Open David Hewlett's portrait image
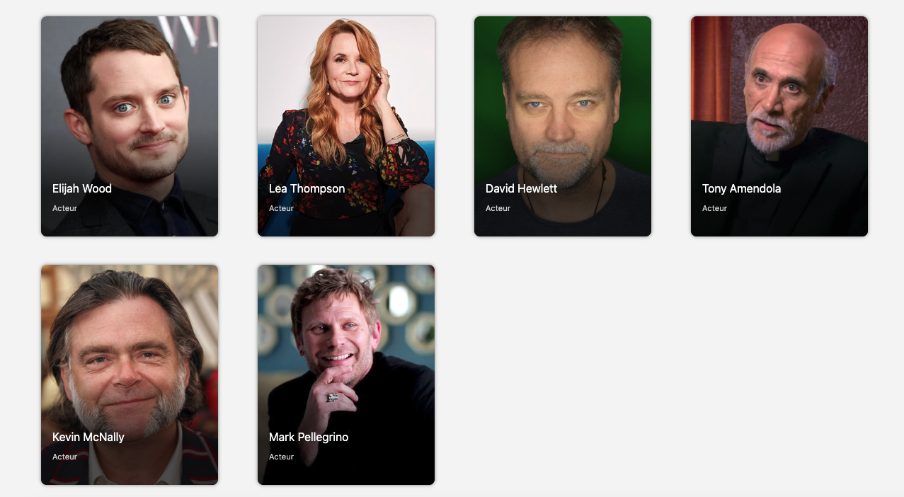This screenshot has width=904, height=497. [x=563, y=126]
